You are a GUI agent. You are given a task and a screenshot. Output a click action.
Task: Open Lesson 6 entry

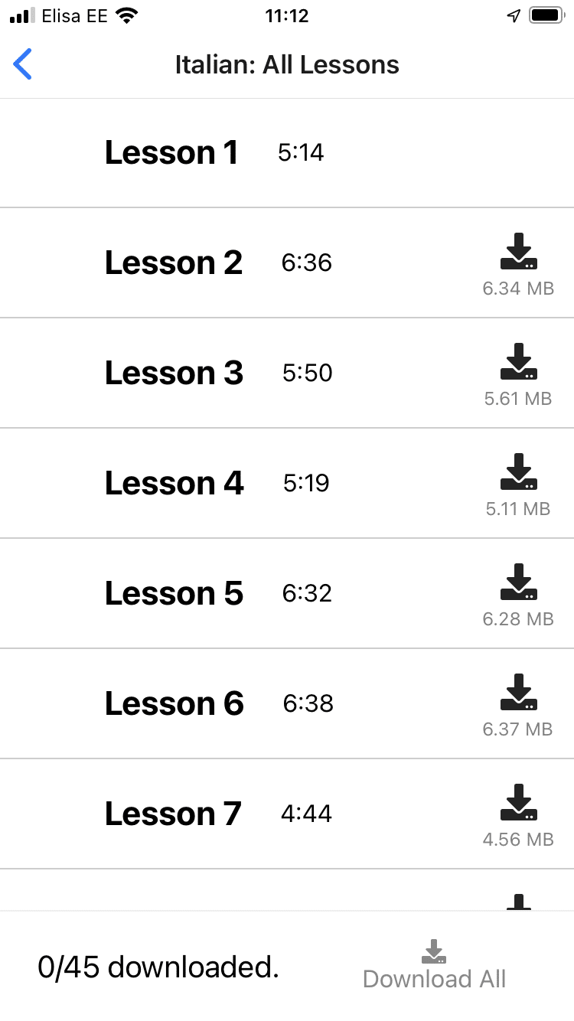click(x=174, y=704)
